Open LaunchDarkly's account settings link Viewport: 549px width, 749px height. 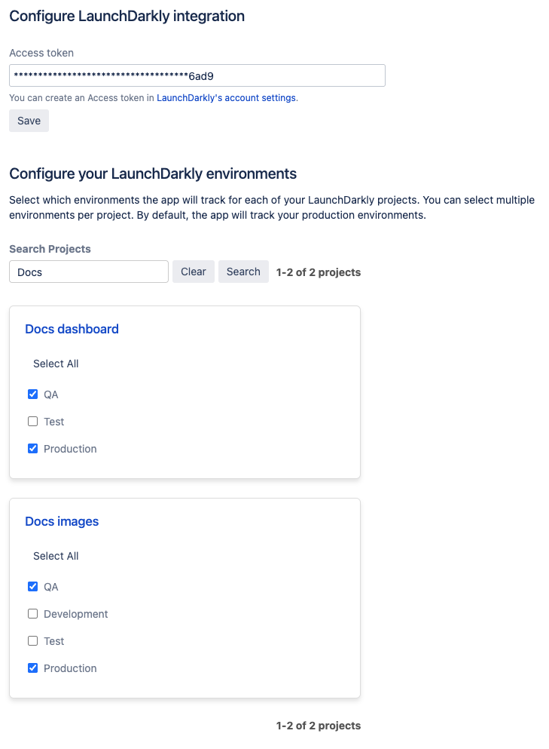(x=226, y=97)
